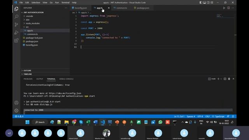
Task: Click the feedback icon in status bar
Action: (x=228, y=116)
